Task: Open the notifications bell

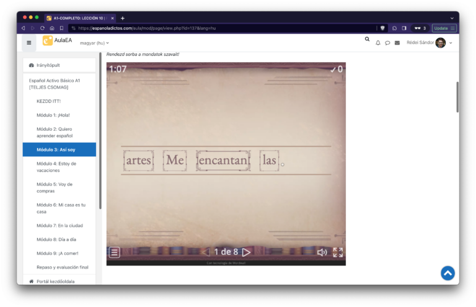Action: pos(378,43)
